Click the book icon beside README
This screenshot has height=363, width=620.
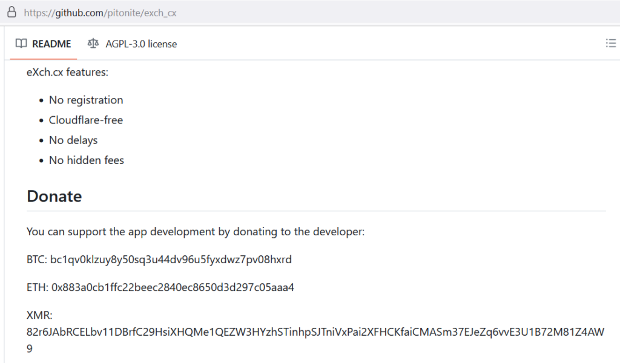point(21,44)
